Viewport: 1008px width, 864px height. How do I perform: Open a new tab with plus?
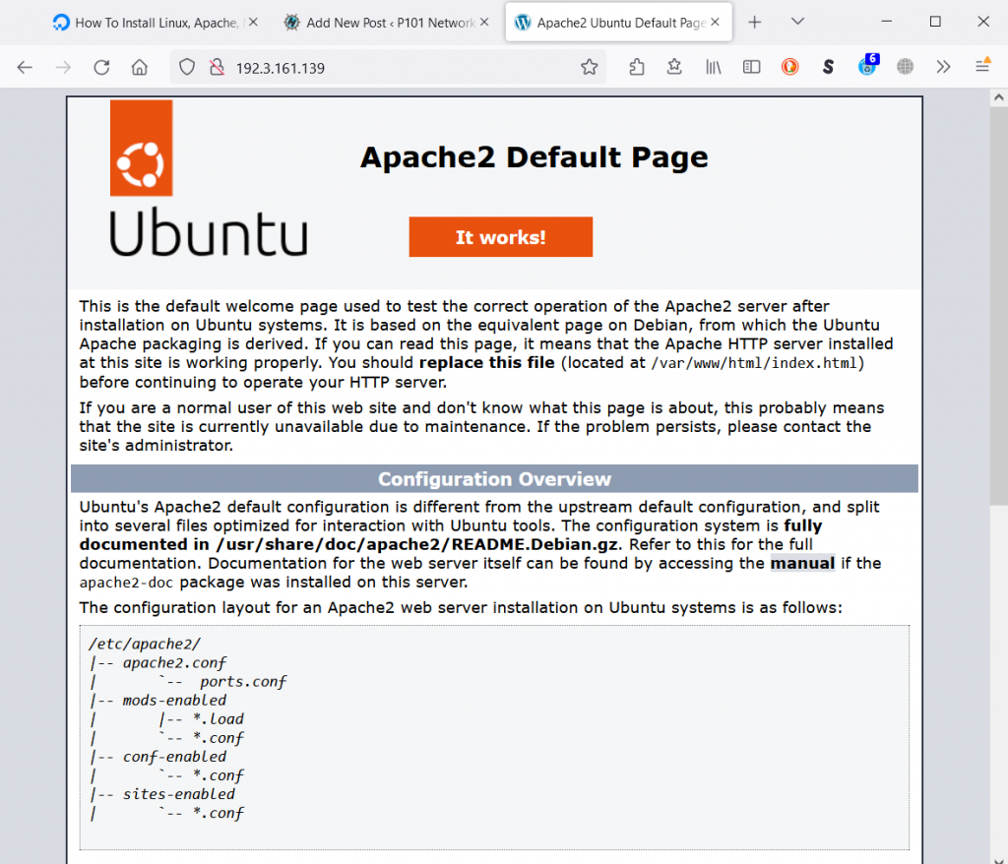[x=755, y=23]
